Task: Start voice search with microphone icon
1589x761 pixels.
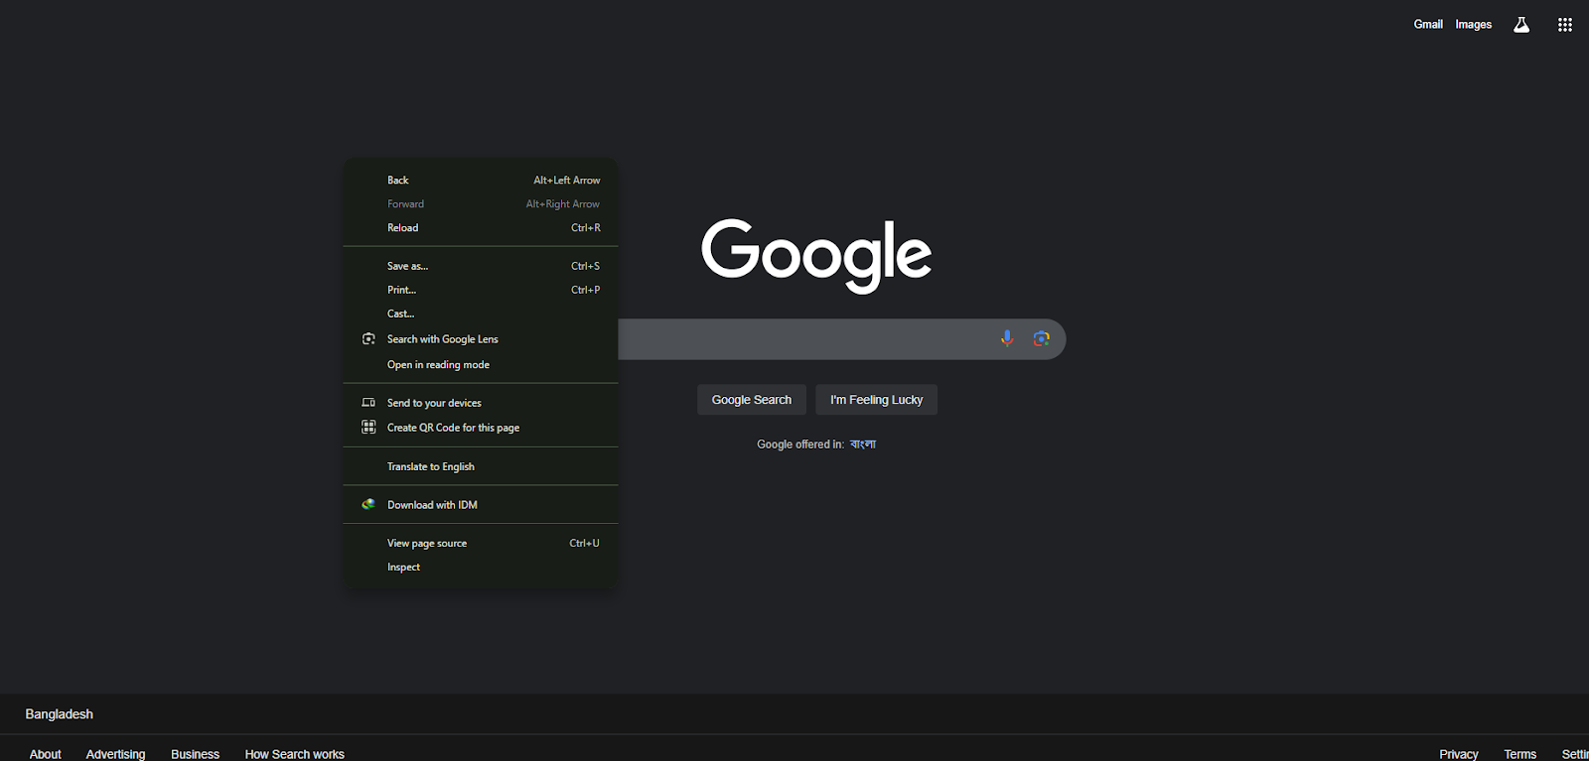Action: click(1007, 338)
